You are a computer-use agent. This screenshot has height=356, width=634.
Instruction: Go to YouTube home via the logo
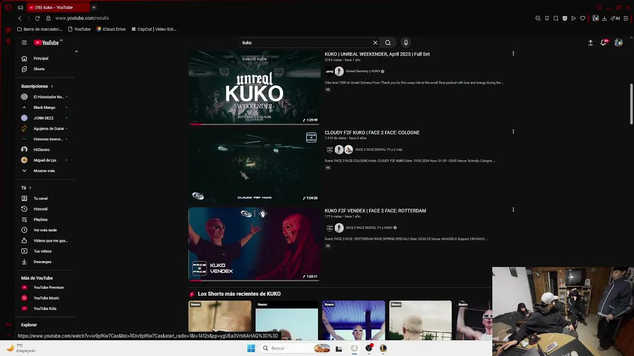point(47,43)
